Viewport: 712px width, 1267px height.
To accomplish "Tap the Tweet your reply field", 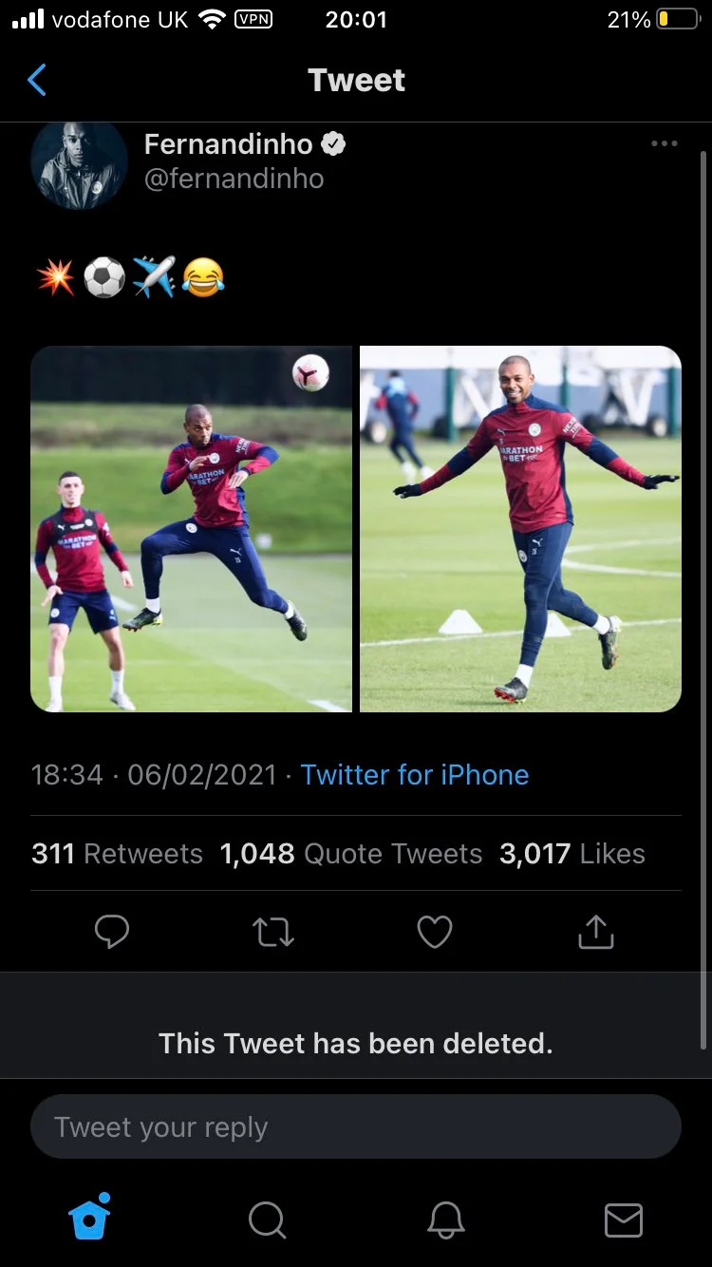I will pyautogui.click(x=356, y=1127).
